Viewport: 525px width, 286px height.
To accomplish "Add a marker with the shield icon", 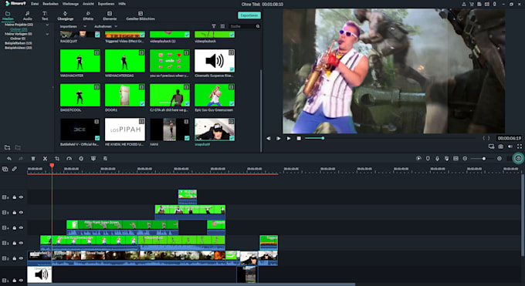I will coord(428,159).
